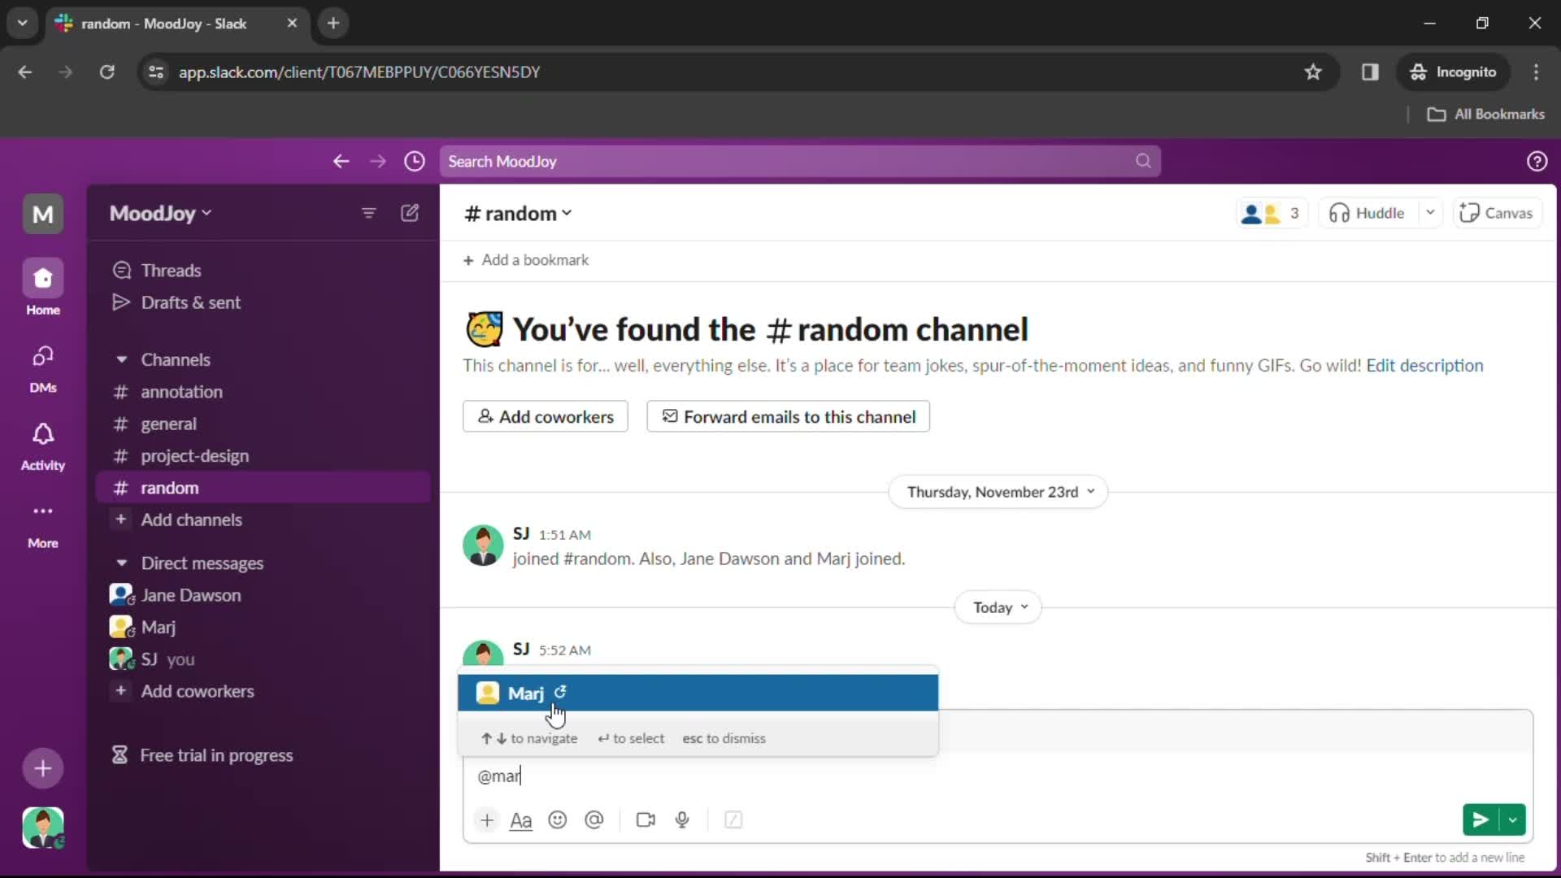
Task: Open Jane Dawson direct message
Action: click(262, 596)
